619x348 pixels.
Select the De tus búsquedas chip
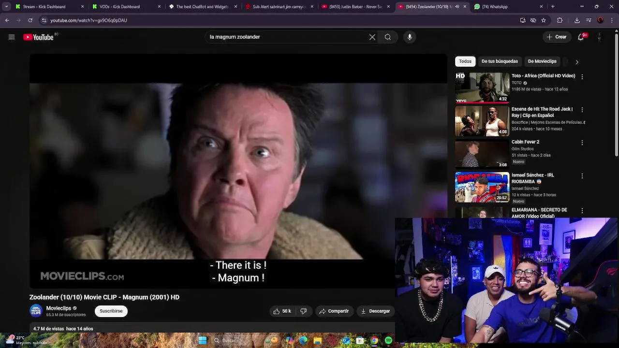(500, 61)
